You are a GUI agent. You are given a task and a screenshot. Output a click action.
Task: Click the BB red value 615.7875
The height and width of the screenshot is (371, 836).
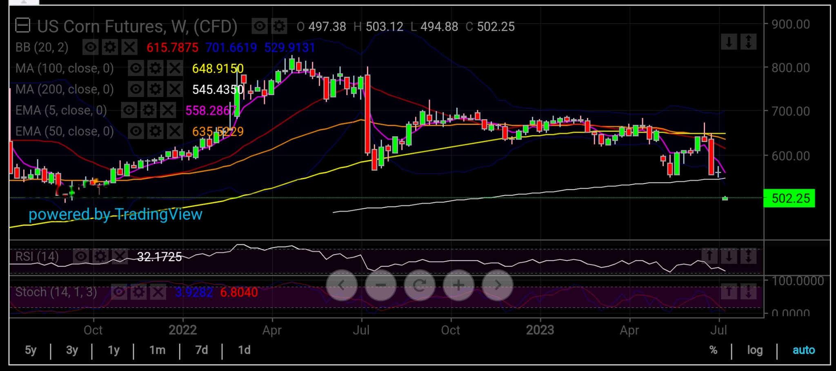click(172, 48)
